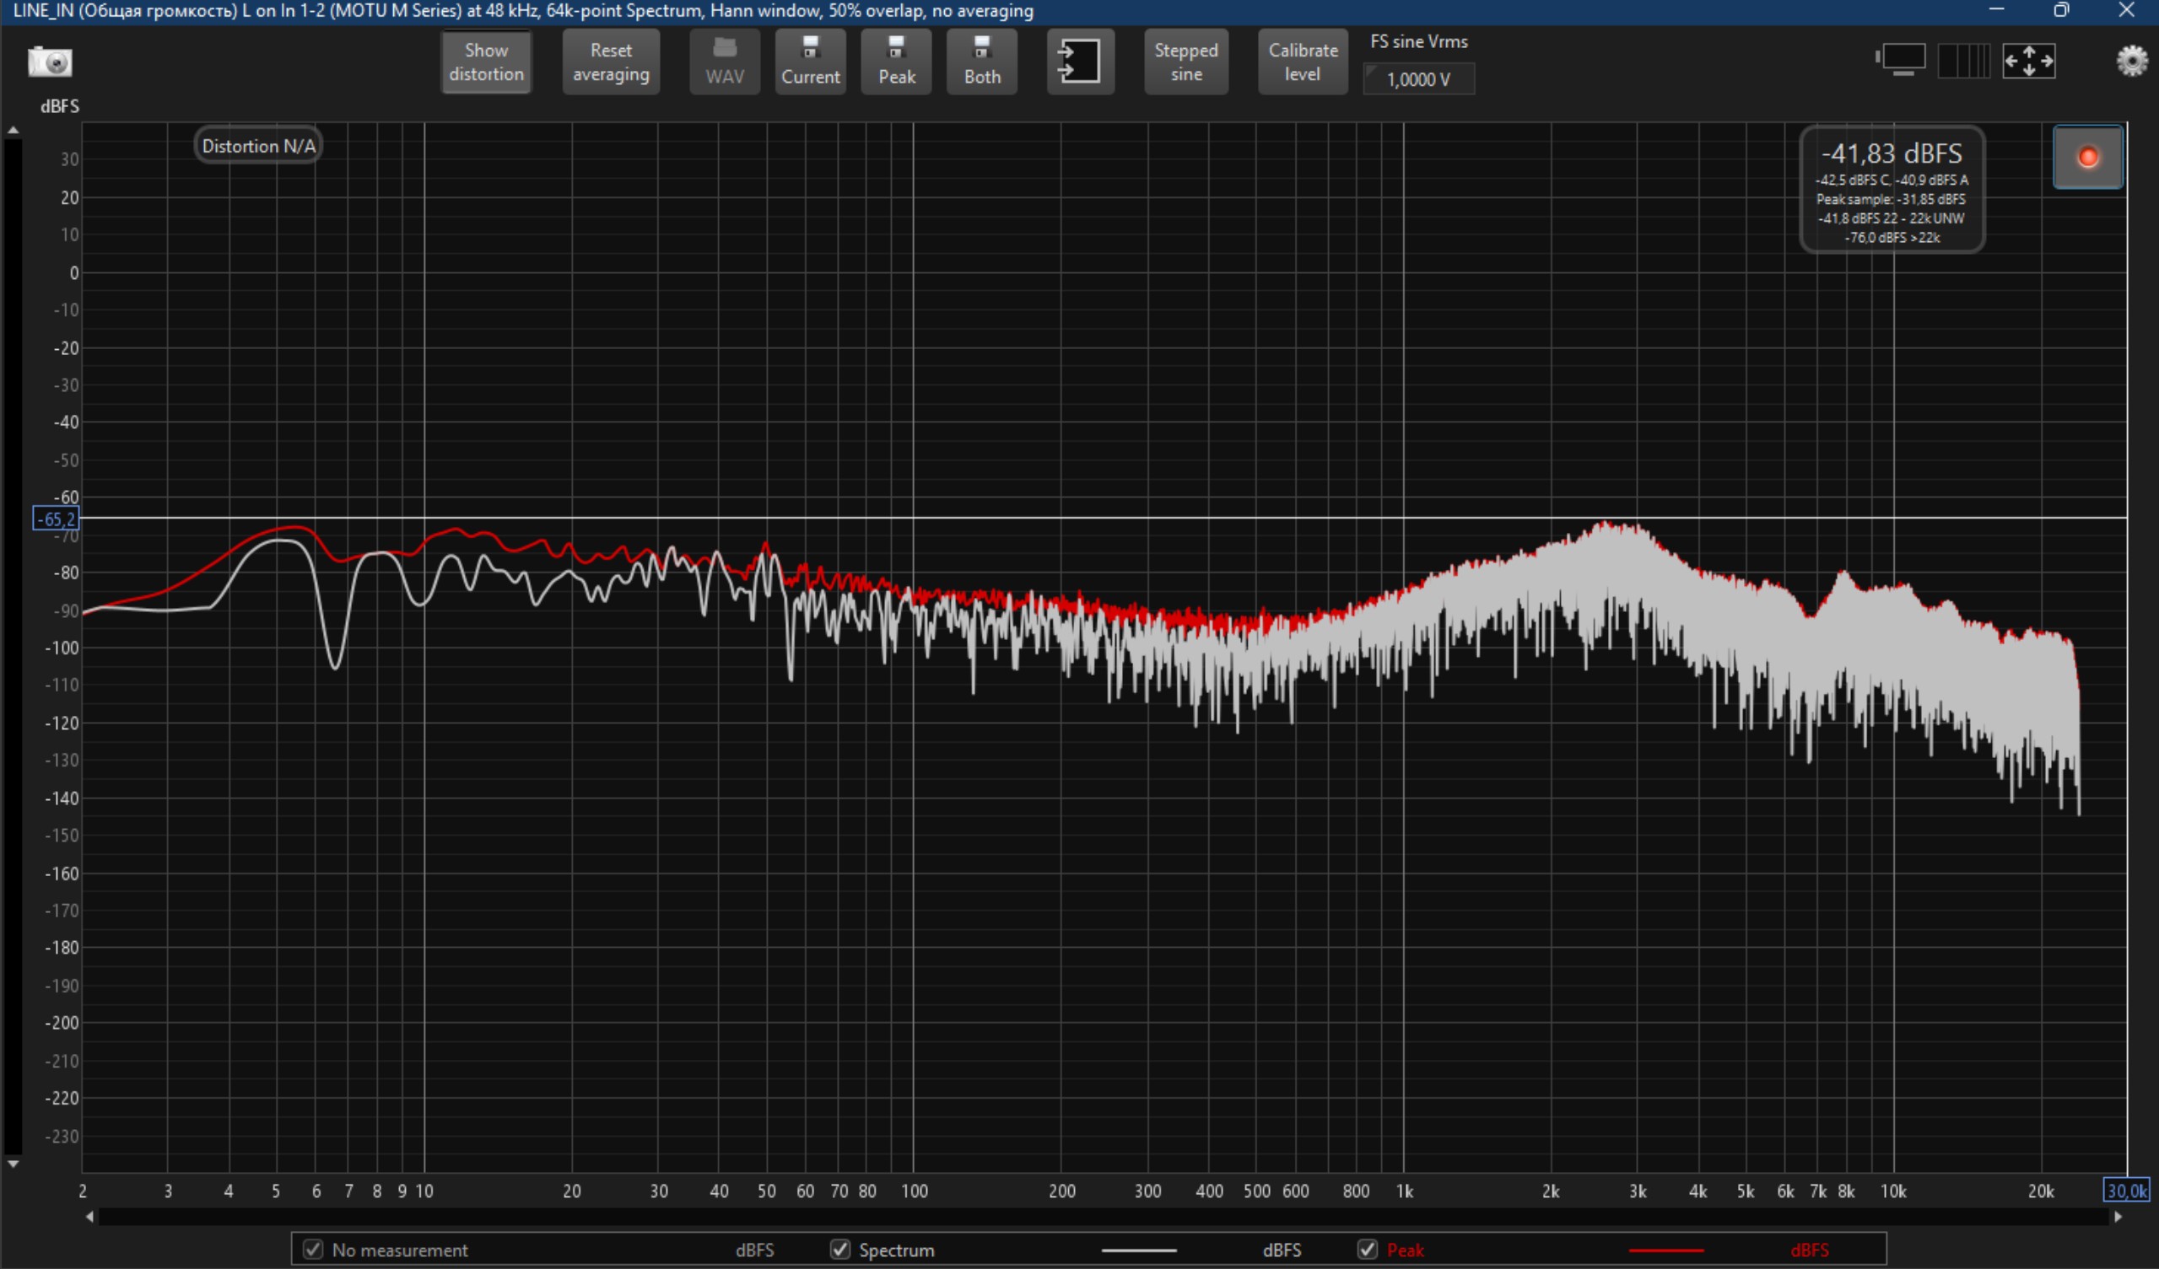Viewport: 2159px width, 1269px height.
Task: Uncheck the No measurement checkbox
Action: point(313,1250)
